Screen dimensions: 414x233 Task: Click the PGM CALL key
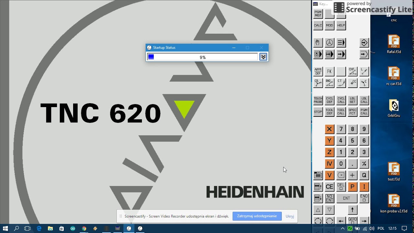[364, 112]
